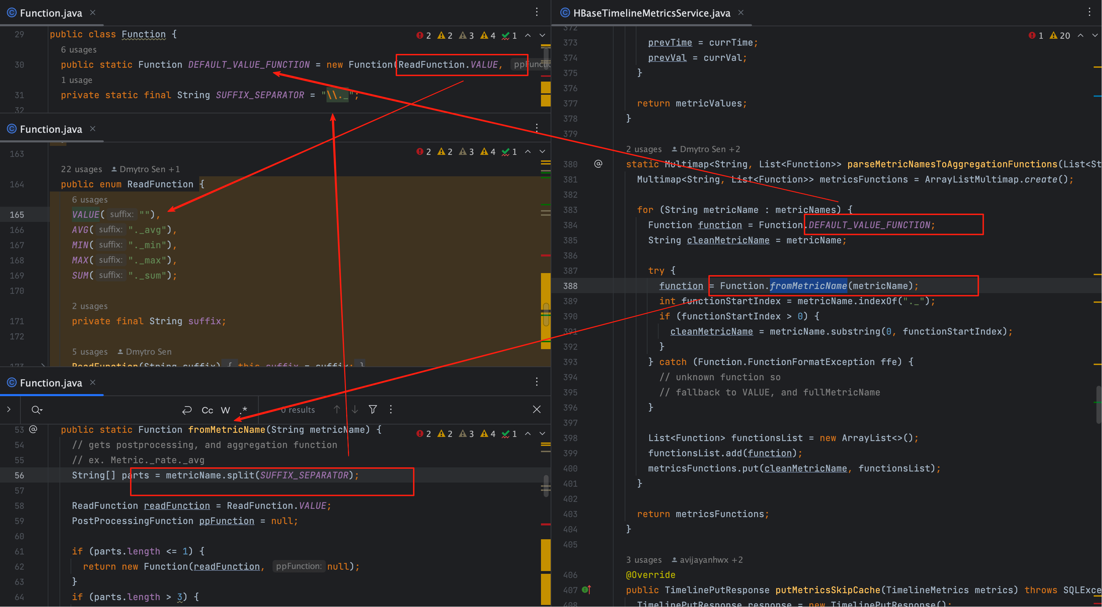Click '5 usages' hint above ReadFunction constructor

pos(90,352)
